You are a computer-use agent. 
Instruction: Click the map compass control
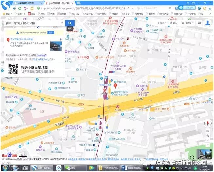tap(208, 123)
